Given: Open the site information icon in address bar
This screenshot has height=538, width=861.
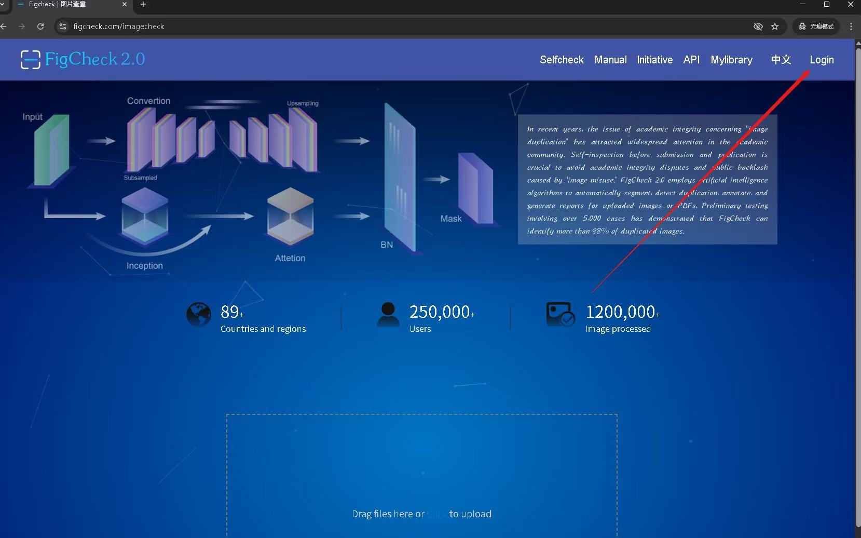Looking at the screenshot, I should tap(63, 26).
